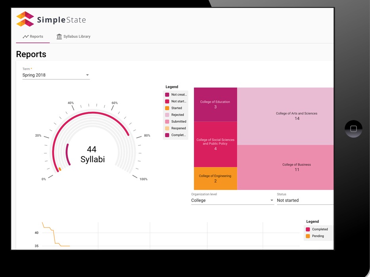Toggle the Started legend item
370x277 pixels.
pos(176,108)
